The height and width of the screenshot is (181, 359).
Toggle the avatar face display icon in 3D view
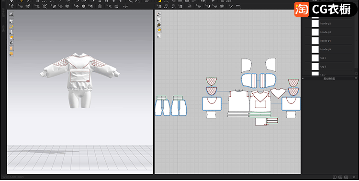pyautogui.click(x=11, y=48)
